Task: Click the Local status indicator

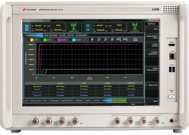Action: coord(133,104)
